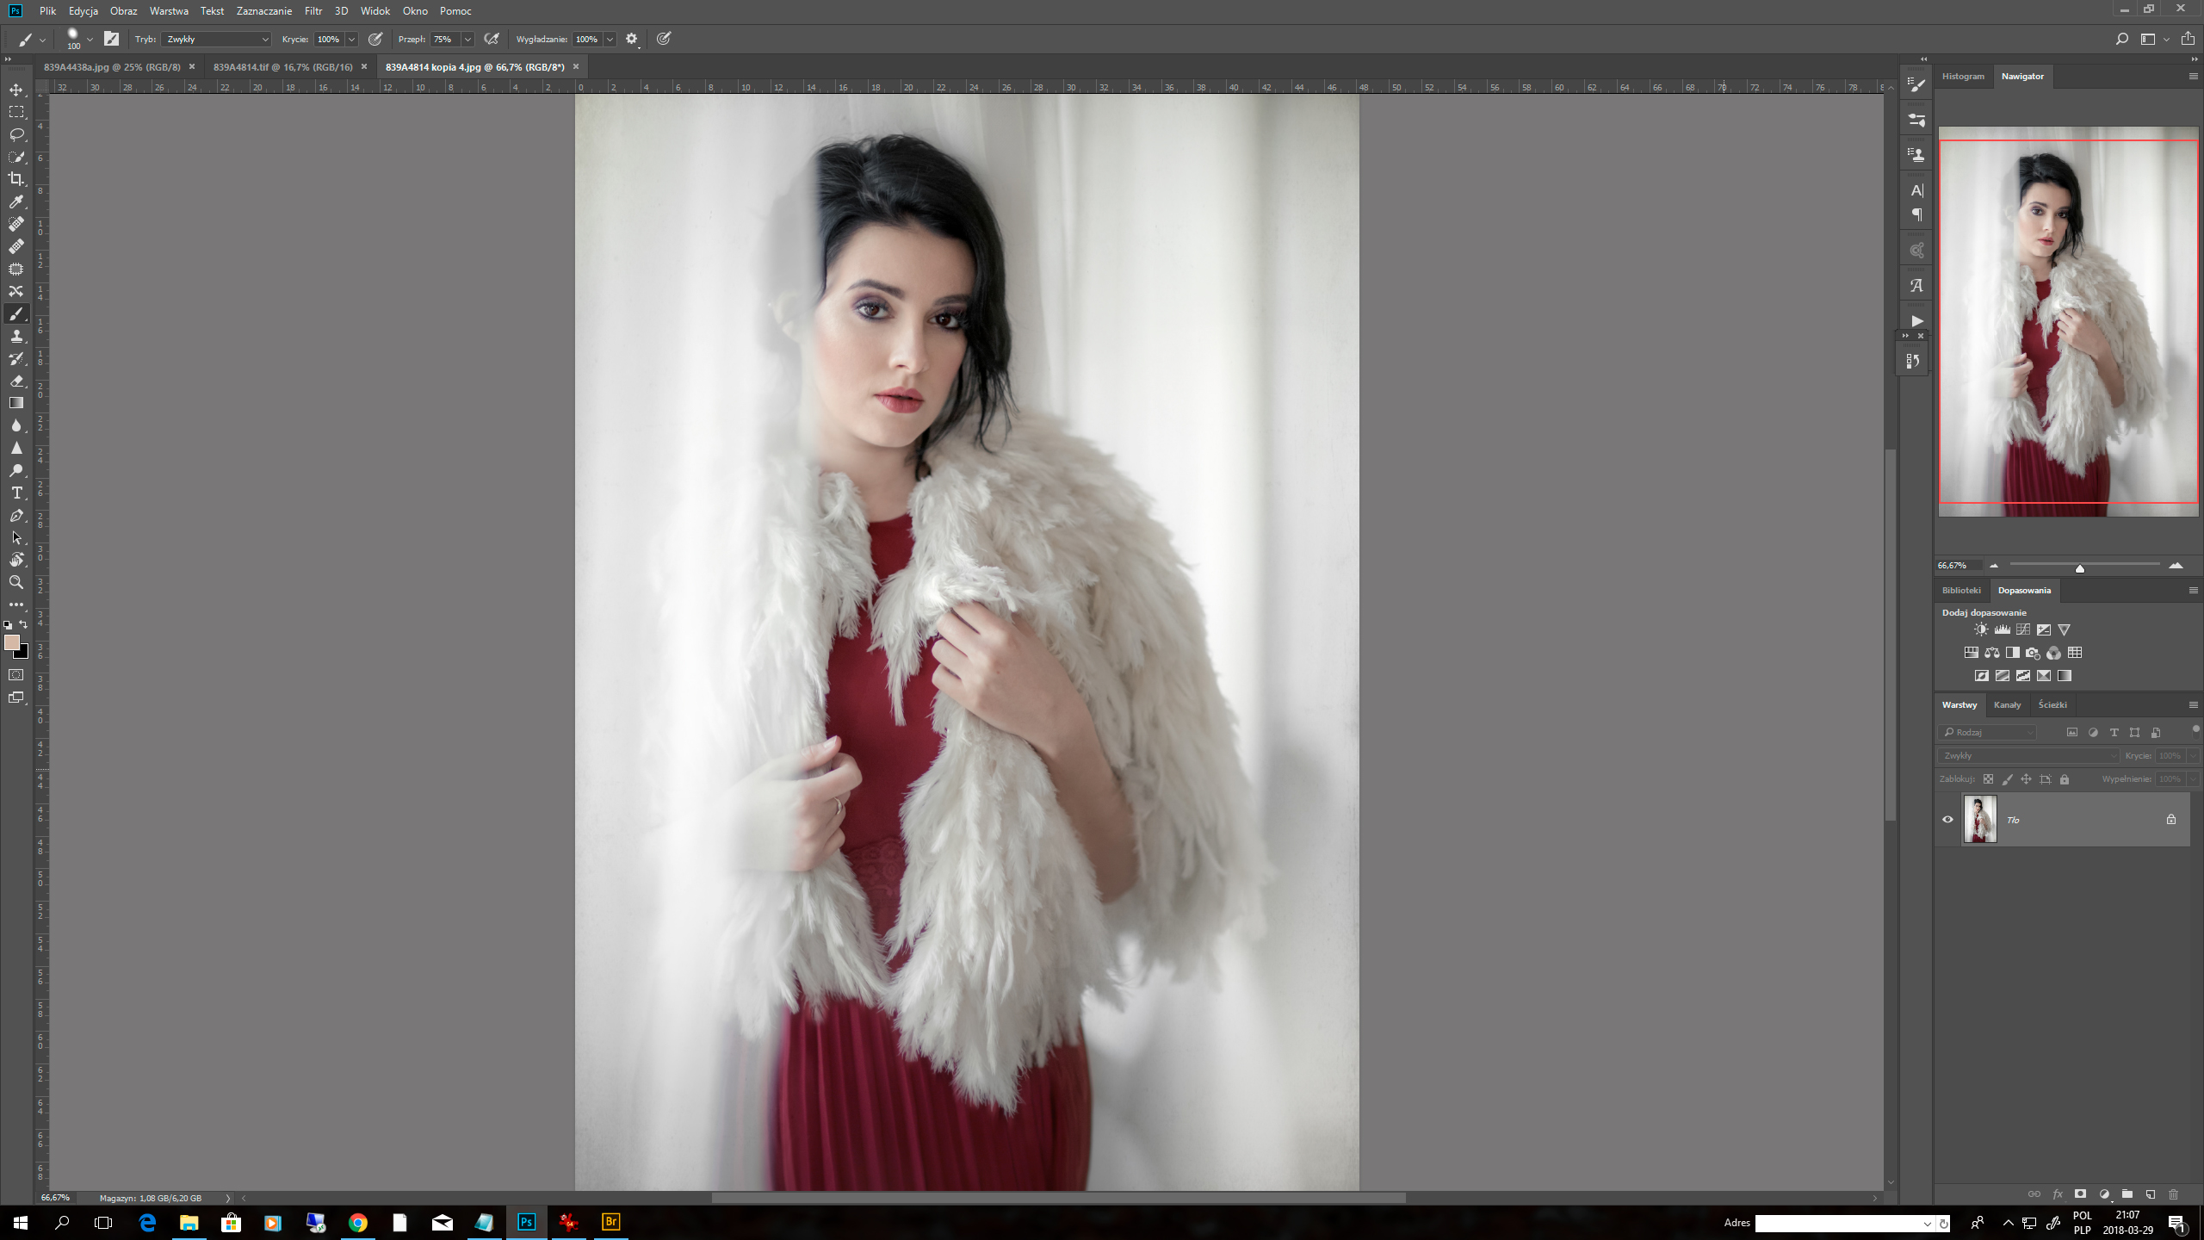Switch to 839A4438a.jpg document tab
Viewport: 2204px width, 1240px height.
tap(112, 66)
